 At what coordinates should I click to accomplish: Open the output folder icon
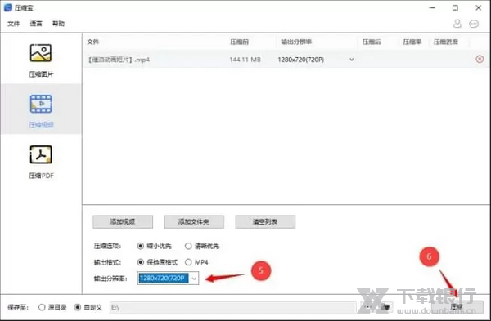[386, 307]
